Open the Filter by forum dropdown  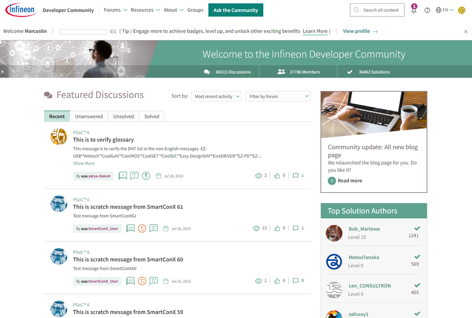(x=278, y=96)
